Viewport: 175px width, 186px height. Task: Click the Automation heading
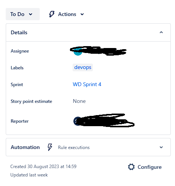(25, 147)
